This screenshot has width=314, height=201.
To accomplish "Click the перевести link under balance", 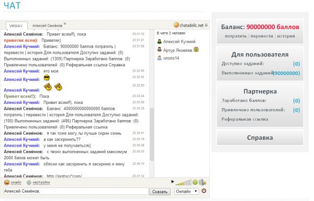I will pyautogui.click(x=262, y=36).
